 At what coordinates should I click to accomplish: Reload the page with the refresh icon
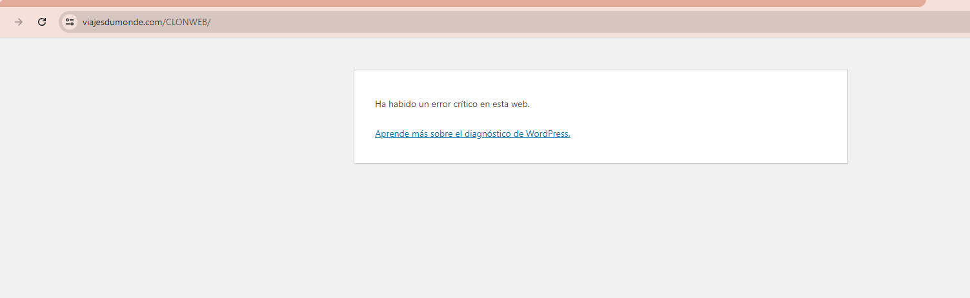pyautogui.click(x=42, y=22)
